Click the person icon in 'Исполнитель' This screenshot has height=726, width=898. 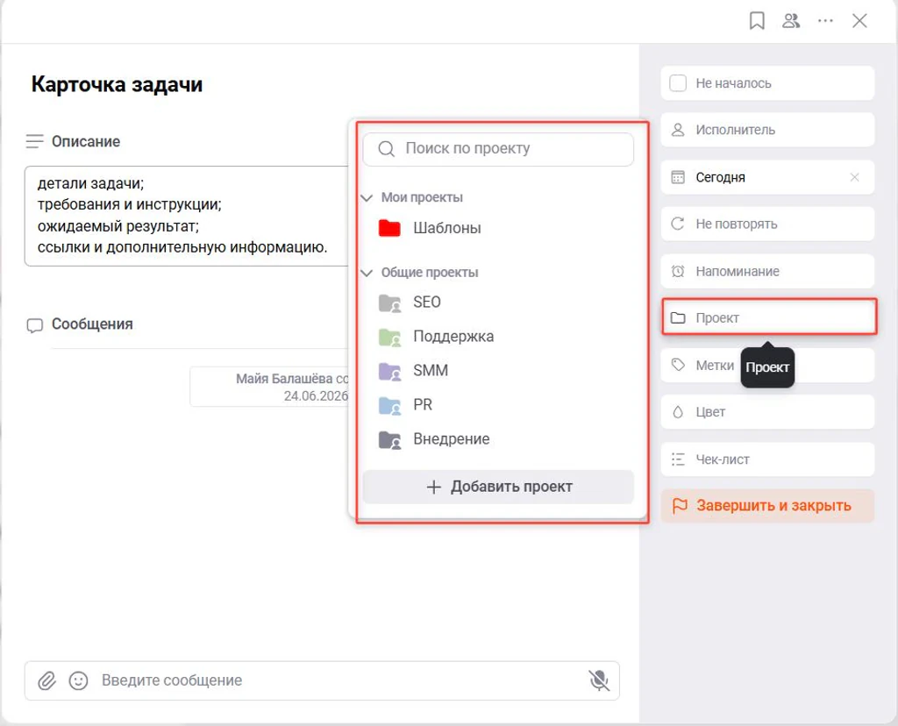tap(678, 130)
